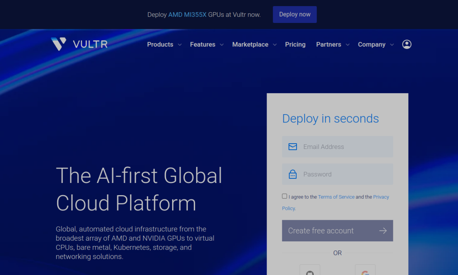458x275 pixels.
Task: Expand the Partners menu chevron
Action: [x=347, y=44]
